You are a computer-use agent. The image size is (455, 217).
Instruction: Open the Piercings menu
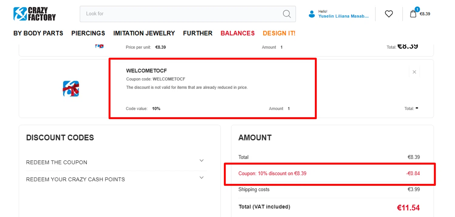tap(88, 33)
